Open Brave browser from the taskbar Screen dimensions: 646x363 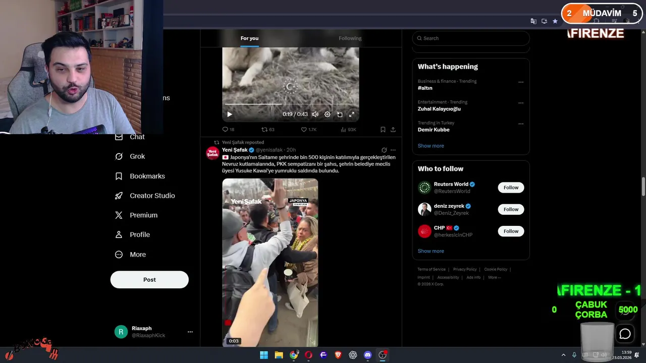[338, 355]
